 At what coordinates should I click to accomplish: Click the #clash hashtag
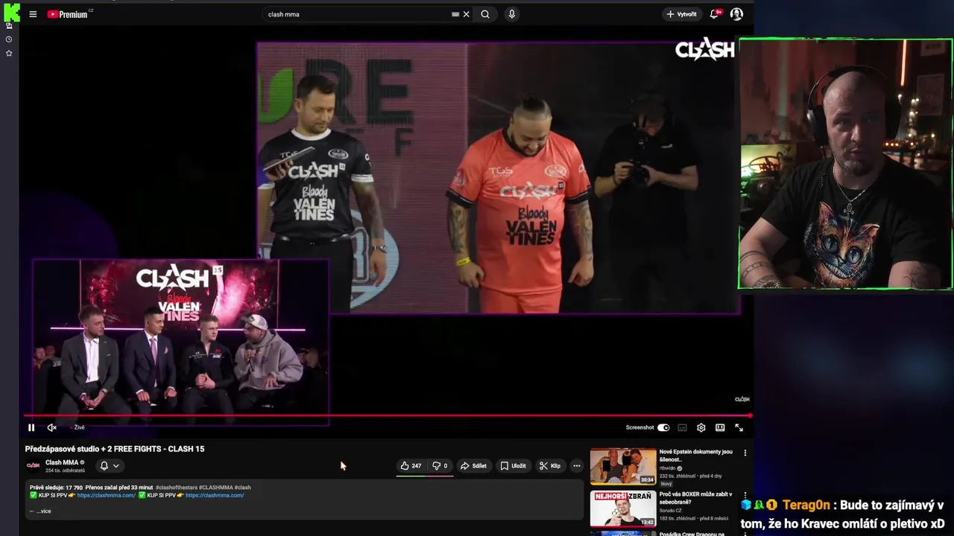(242, 488)
